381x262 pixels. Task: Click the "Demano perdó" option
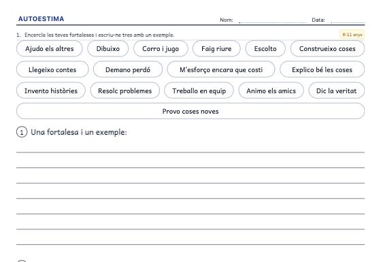pos(128,69)
